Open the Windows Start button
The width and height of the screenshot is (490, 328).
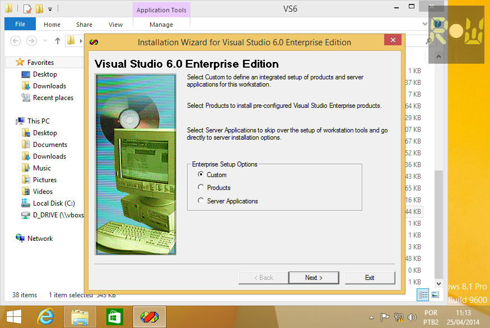point(14,317)
